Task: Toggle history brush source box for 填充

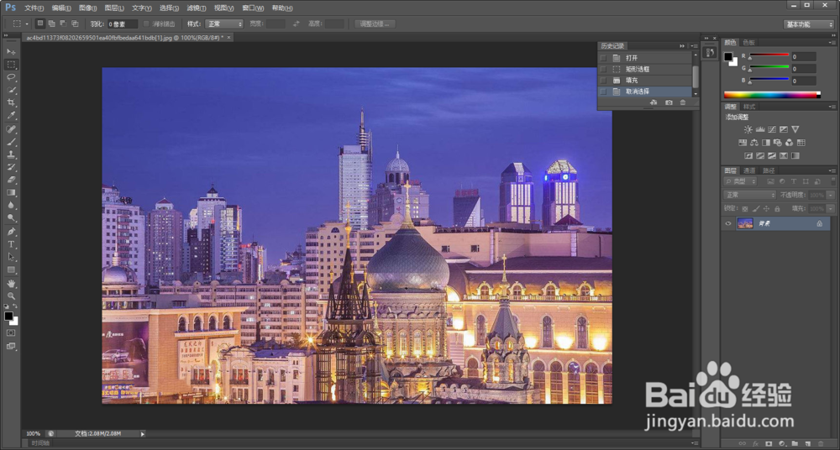Action: pos(603,81)
